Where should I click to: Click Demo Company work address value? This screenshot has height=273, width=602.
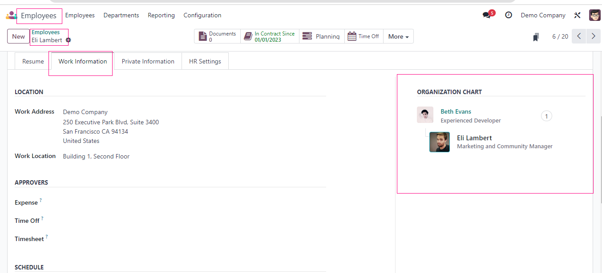pos(85,112)
